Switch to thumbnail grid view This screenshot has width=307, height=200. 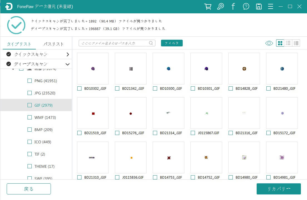pyautogui.click(x=280, y=43)
